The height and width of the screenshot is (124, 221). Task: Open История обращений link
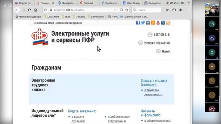pyautogui.click(x=157, y=43)
